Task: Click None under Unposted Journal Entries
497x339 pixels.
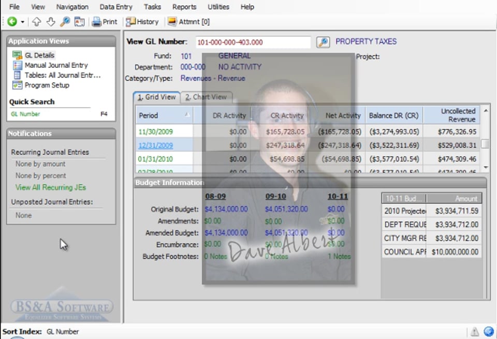Action: pos(23,215)
